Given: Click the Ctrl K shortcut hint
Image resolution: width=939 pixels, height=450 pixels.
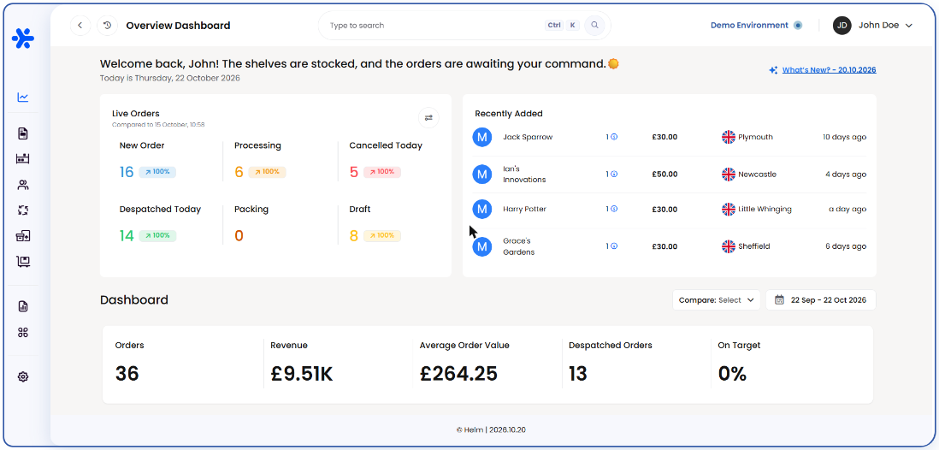Looking at the screenshot, I should (x=563, y=25).
